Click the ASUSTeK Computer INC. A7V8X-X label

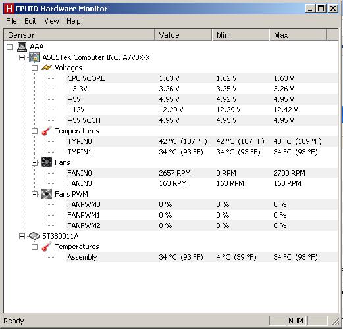click(x=96, y=57)
